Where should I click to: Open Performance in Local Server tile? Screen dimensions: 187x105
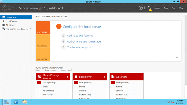click(x=85, y=94)
